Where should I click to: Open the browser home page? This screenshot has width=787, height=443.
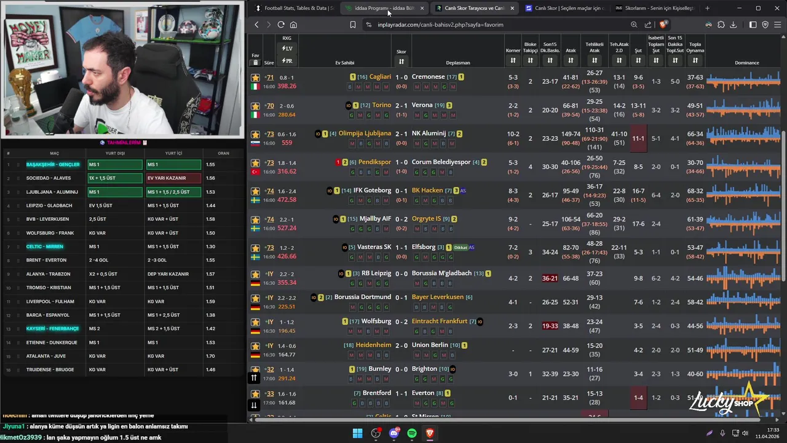(x=293, y=25)
